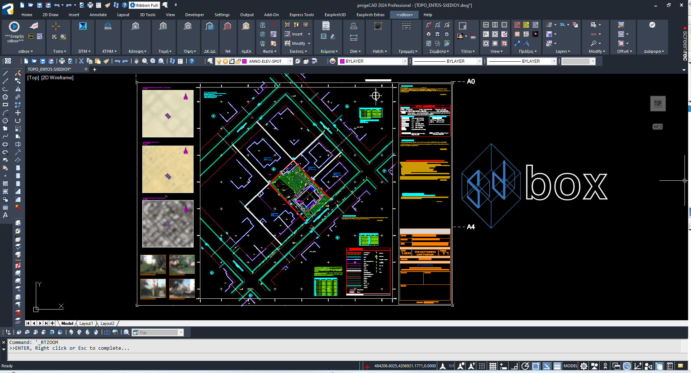Click the TOP view cube face
This screenshot has height=373, width=691.
(658, 104)
